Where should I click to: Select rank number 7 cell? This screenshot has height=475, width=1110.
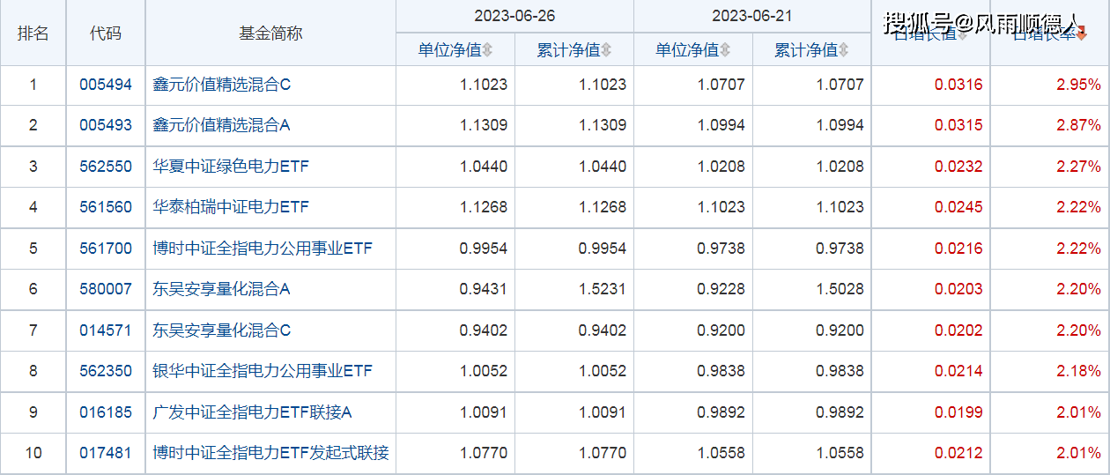[x=33, y=330]
